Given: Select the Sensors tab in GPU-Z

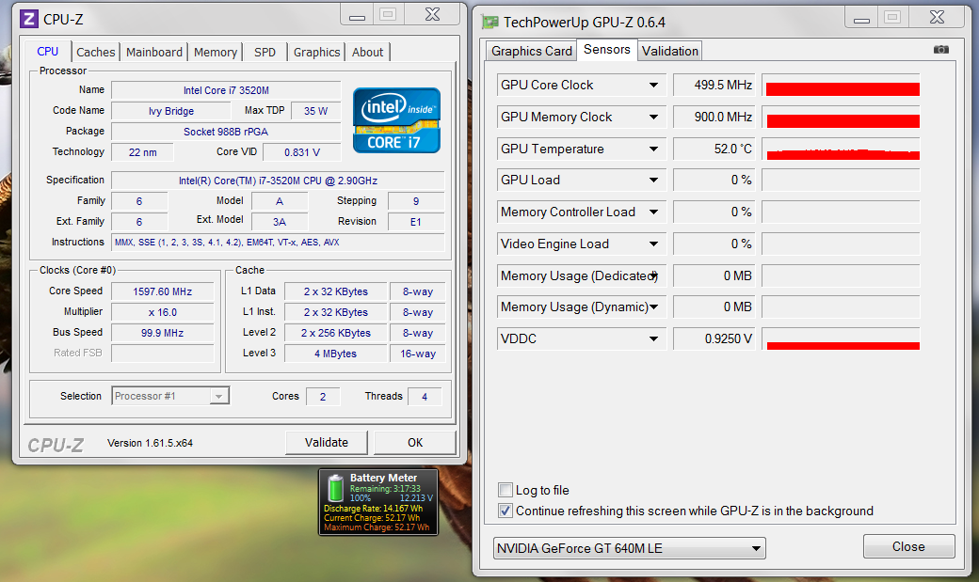Looking at the screenshot, I should (x=607, y=49).
